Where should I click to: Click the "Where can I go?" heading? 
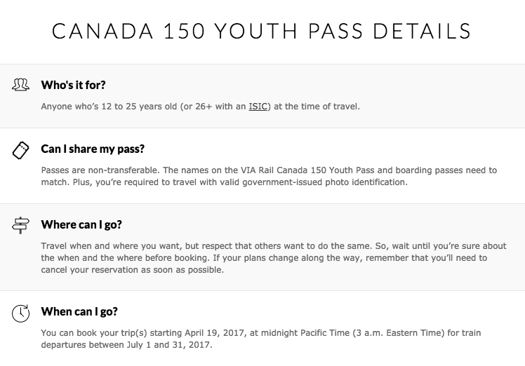[x=81, y=224]
